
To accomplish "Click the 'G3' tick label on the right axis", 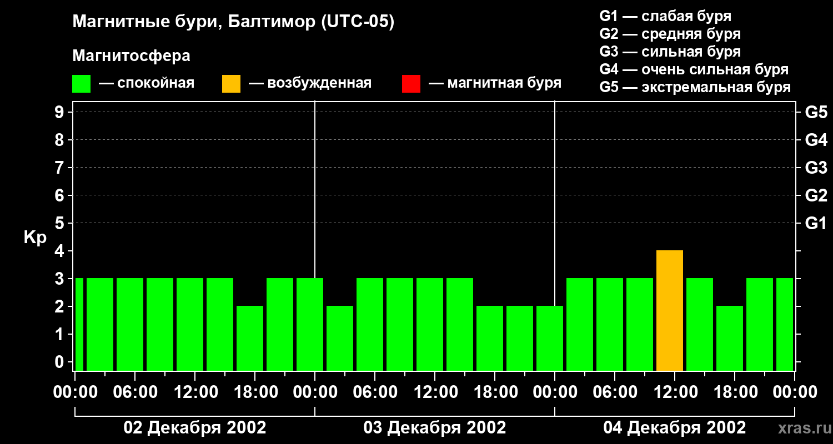I will pyautogui.click(x=816, y=168).
